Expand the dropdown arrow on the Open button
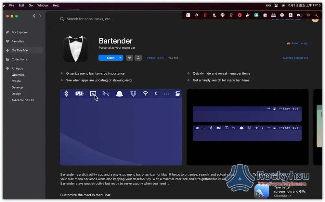 [120, 58]
